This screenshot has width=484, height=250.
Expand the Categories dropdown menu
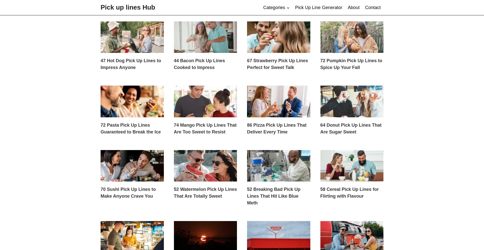point(276,8)
